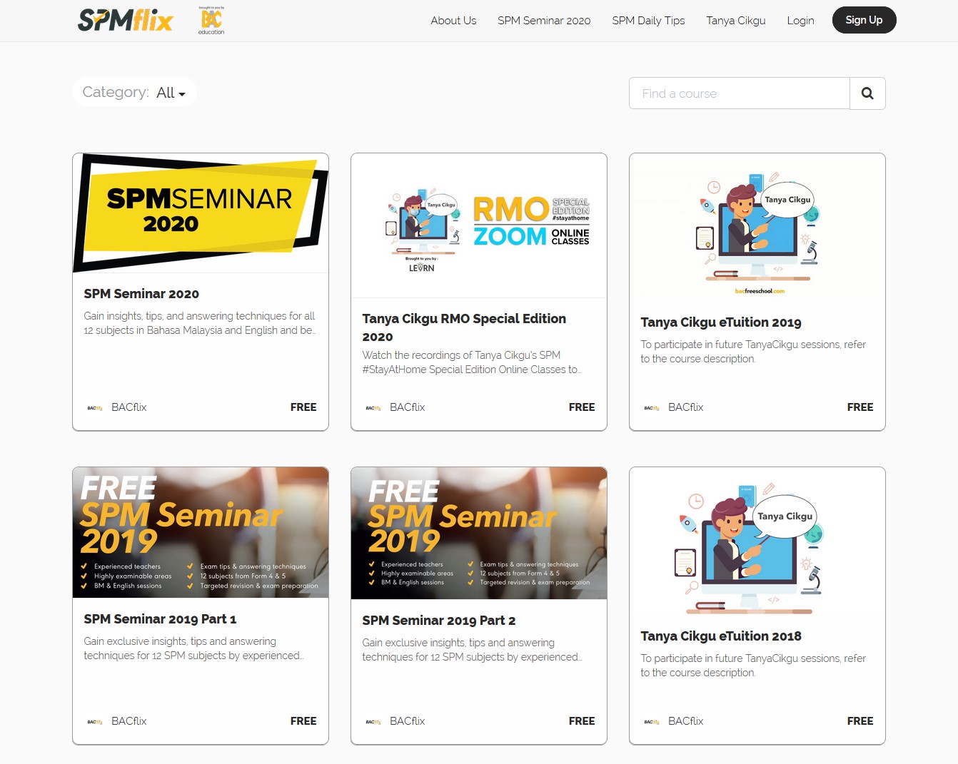
Task: Click the search magnifier icon
Action: [x=867, y=93]
